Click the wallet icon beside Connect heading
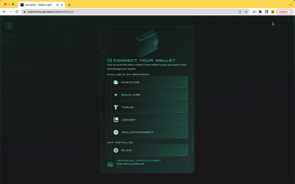Screen dimensions: 295x184 (110, 60)
